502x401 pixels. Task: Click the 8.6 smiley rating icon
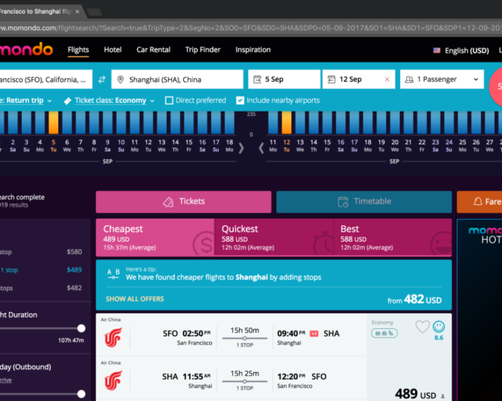point(439,327)
